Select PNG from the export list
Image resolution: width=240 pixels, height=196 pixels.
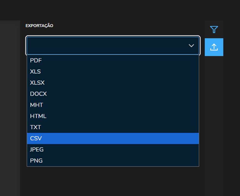click(x=36, y=160)
